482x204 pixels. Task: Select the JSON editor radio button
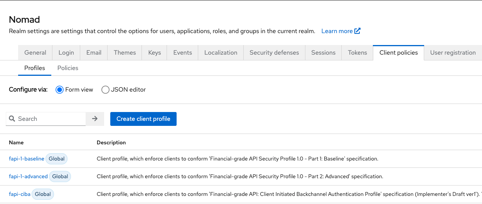coord(105,90)
